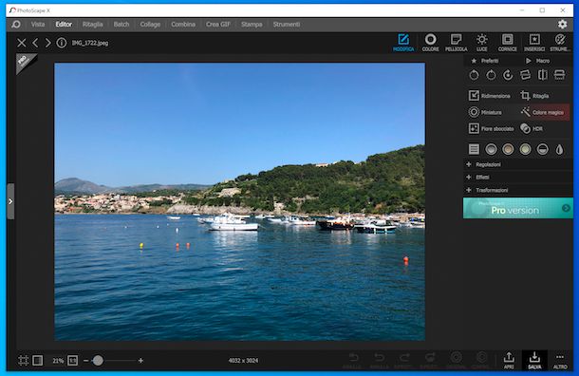Open the Ritaglia crop tool in side panel
579x376 pixels.
point(534,96)
